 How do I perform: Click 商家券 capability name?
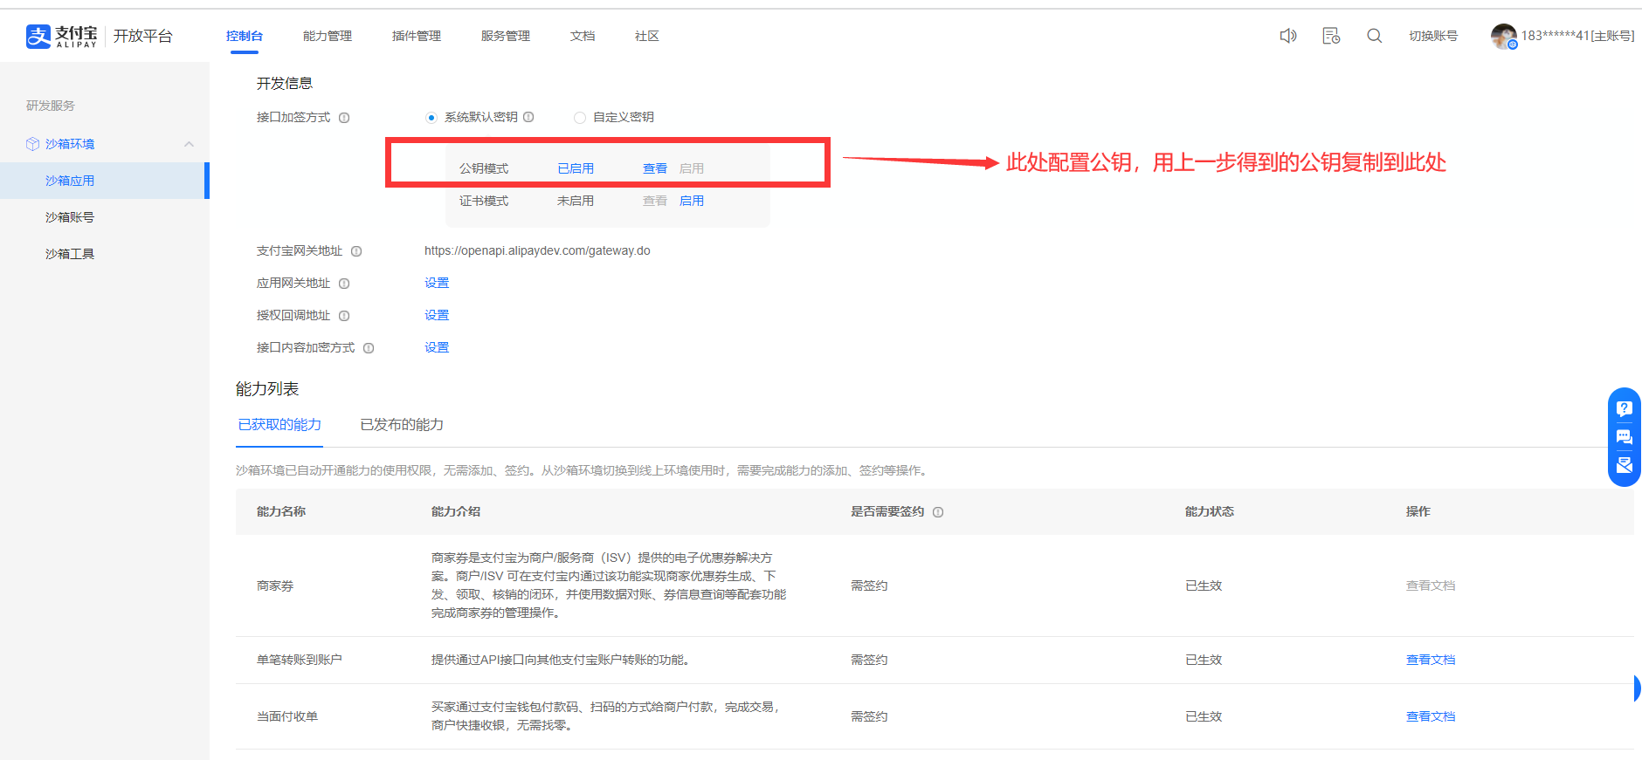[275, 585]
